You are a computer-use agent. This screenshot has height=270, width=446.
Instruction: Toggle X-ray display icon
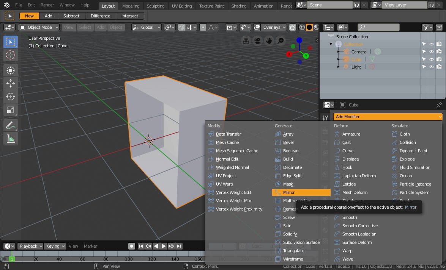(292, 27)
